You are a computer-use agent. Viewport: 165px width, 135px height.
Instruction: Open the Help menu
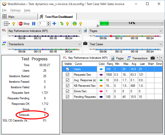(x=27, y=10)
